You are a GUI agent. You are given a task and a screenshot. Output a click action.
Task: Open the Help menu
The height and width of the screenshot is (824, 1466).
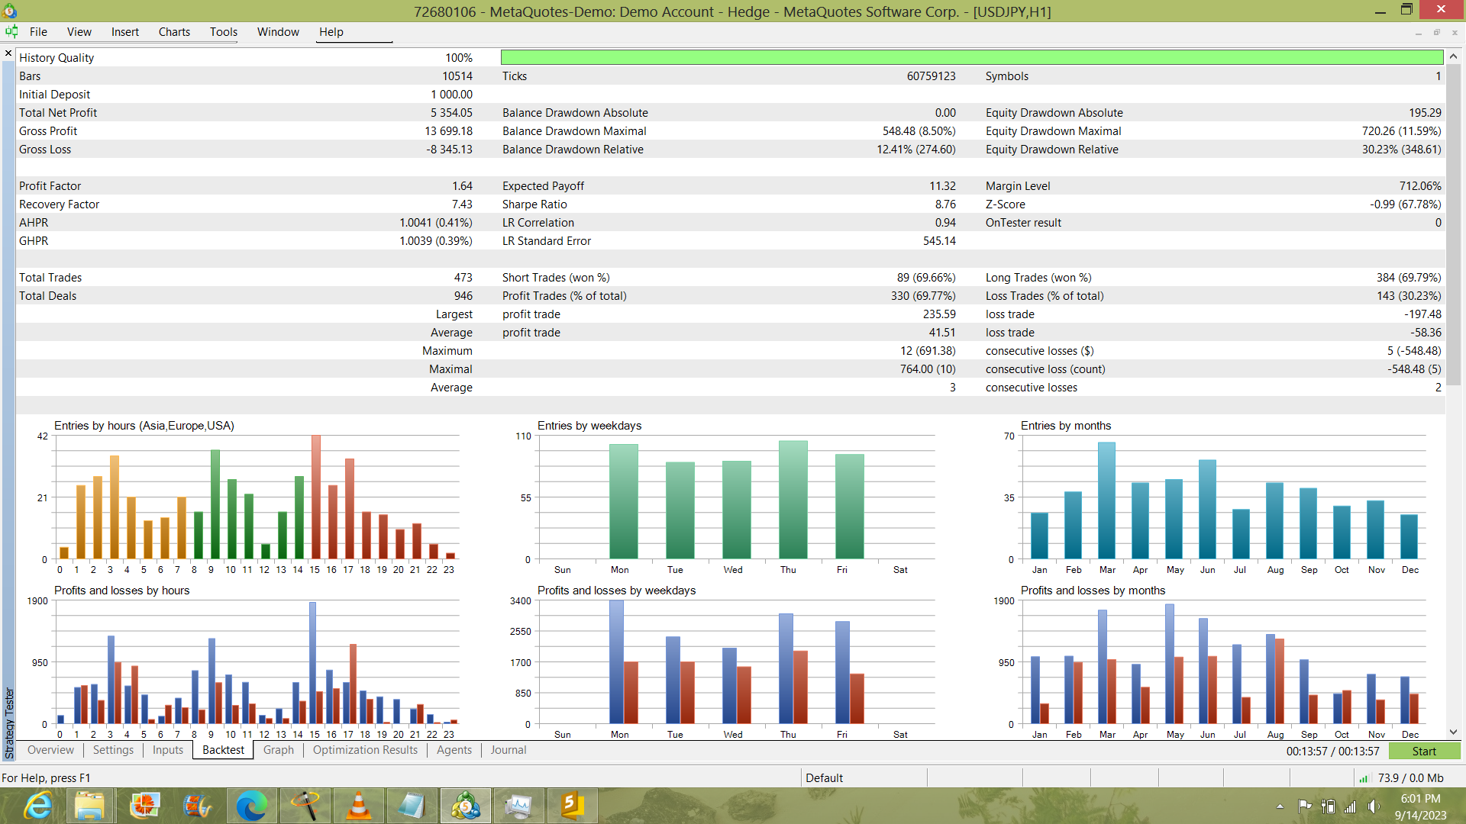pyautogui.click(x=331, y=31)
